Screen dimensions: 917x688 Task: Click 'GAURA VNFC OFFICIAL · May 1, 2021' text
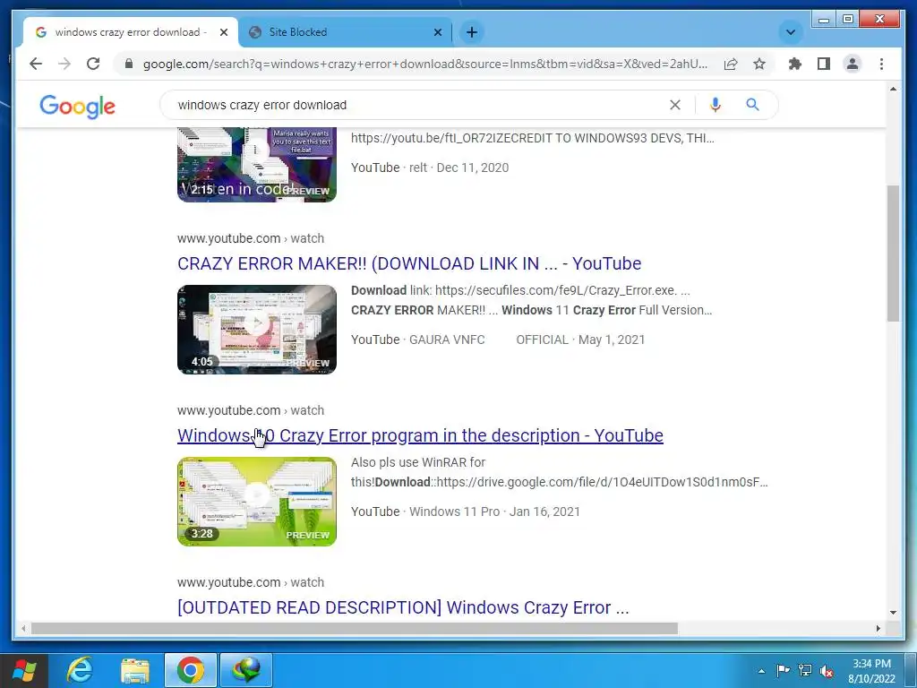pyautogui.click(x=527, y=340)
